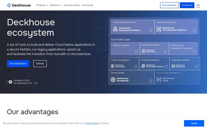Click the Deckhouse Commander label

120,66
